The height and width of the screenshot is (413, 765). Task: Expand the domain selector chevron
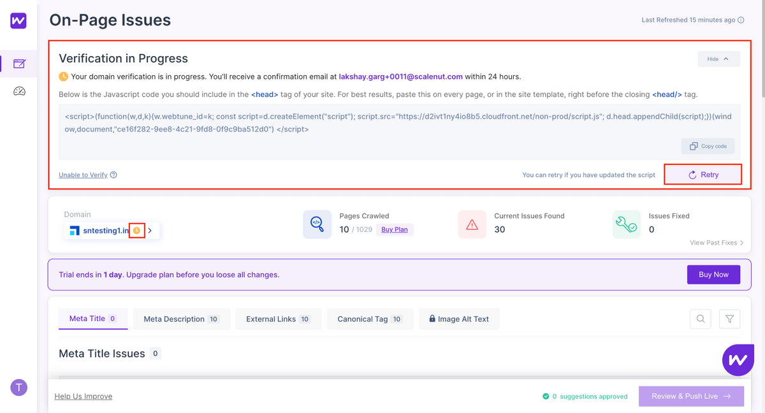[x=150, y=231]
